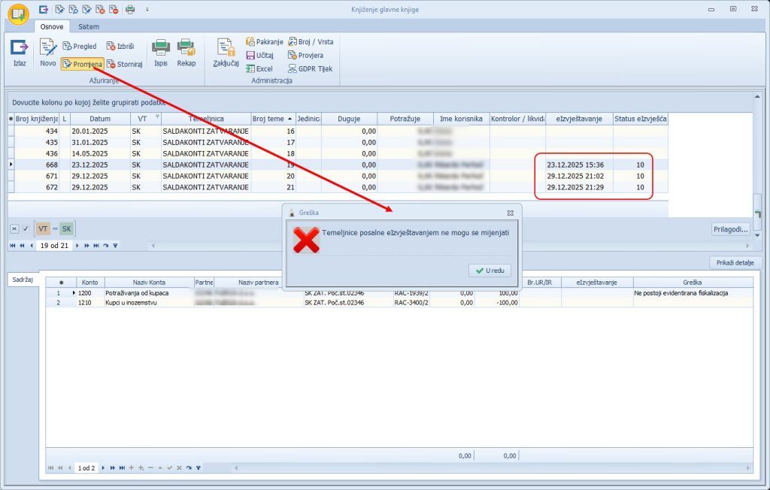Switch to the Sistem ribbon tab

89,26
